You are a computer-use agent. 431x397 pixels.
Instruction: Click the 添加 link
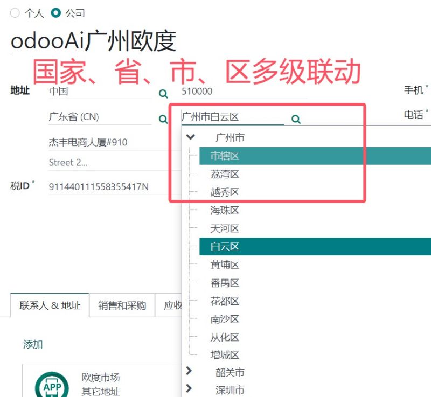coord(33,344)
